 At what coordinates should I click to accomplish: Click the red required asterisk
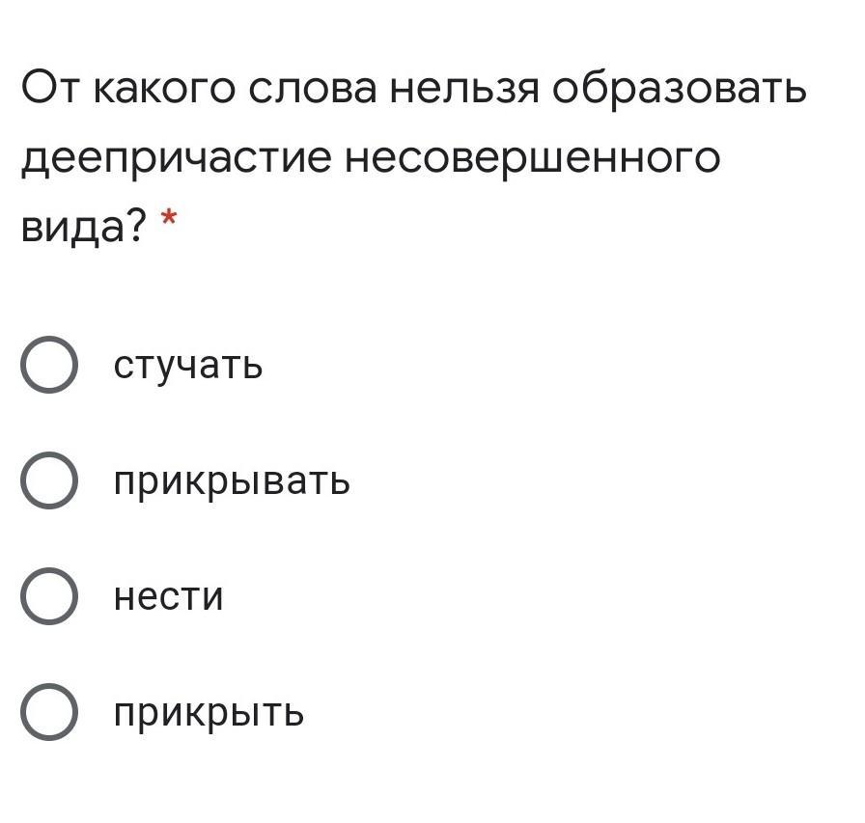[x=168, y=218]
